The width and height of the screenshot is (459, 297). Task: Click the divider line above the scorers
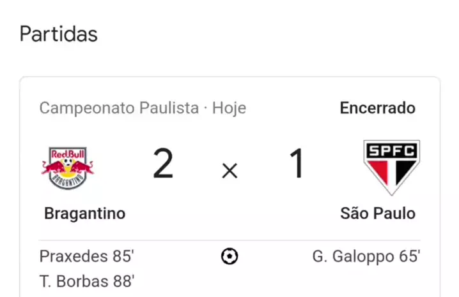229,240
